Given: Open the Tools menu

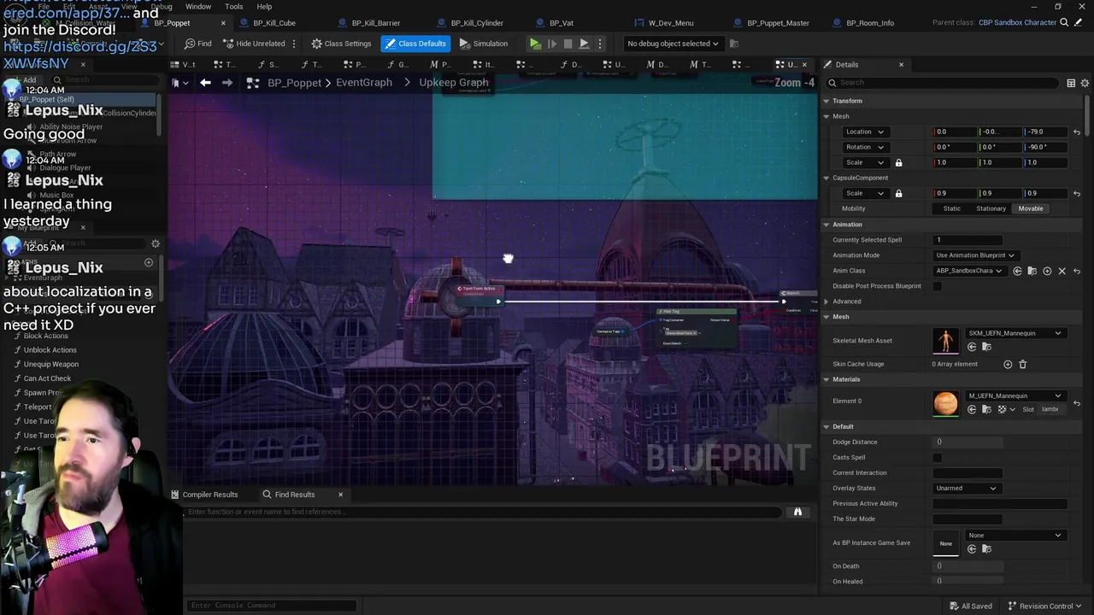Looking at the screenshot, I should coord(233,7).
